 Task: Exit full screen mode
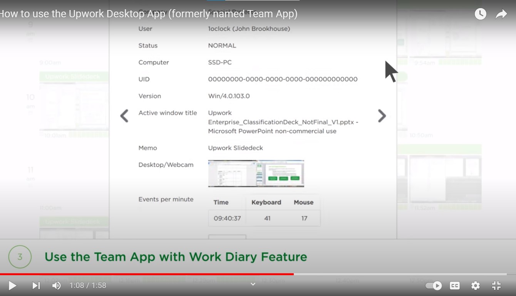click(x=496, y=286)
